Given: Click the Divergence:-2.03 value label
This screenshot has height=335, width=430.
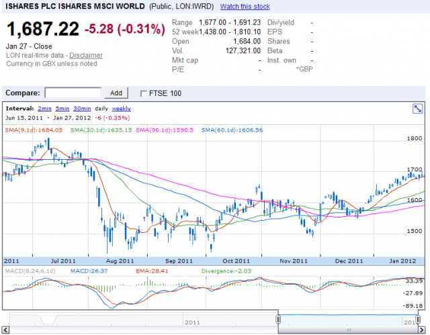Looking at the screenshot, I should [x=226, y=271].
